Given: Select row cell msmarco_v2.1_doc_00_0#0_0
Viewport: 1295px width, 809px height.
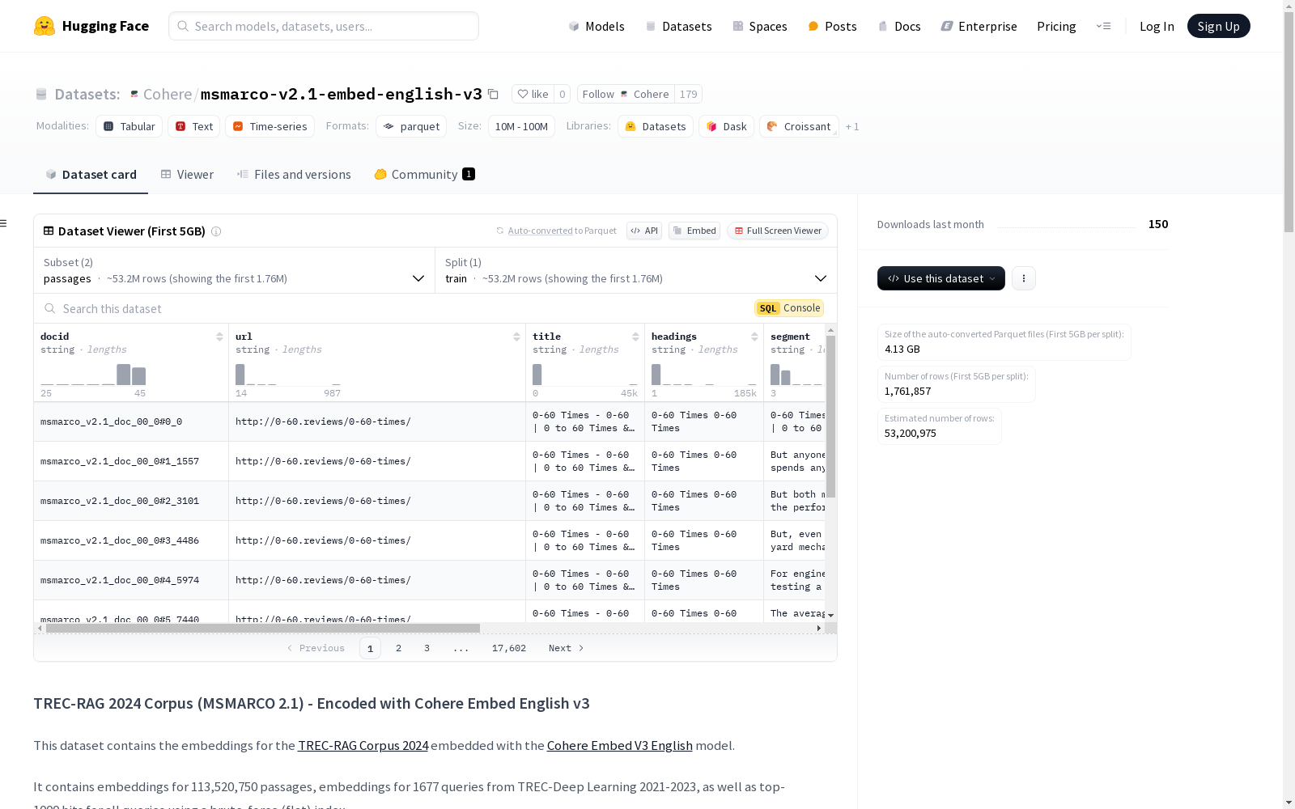Looking at the screenshot, I should (131, 421).
